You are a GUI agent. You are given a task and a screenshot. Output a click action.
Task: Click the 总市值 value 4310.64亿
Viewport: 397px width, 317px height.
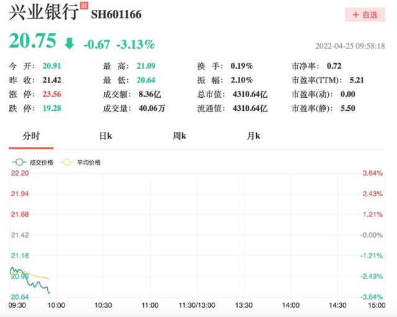250,94
